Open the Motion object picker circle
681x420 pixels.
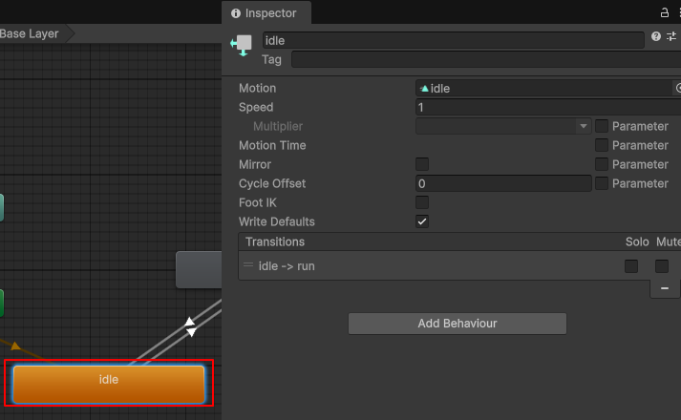(x=677, y=88)
